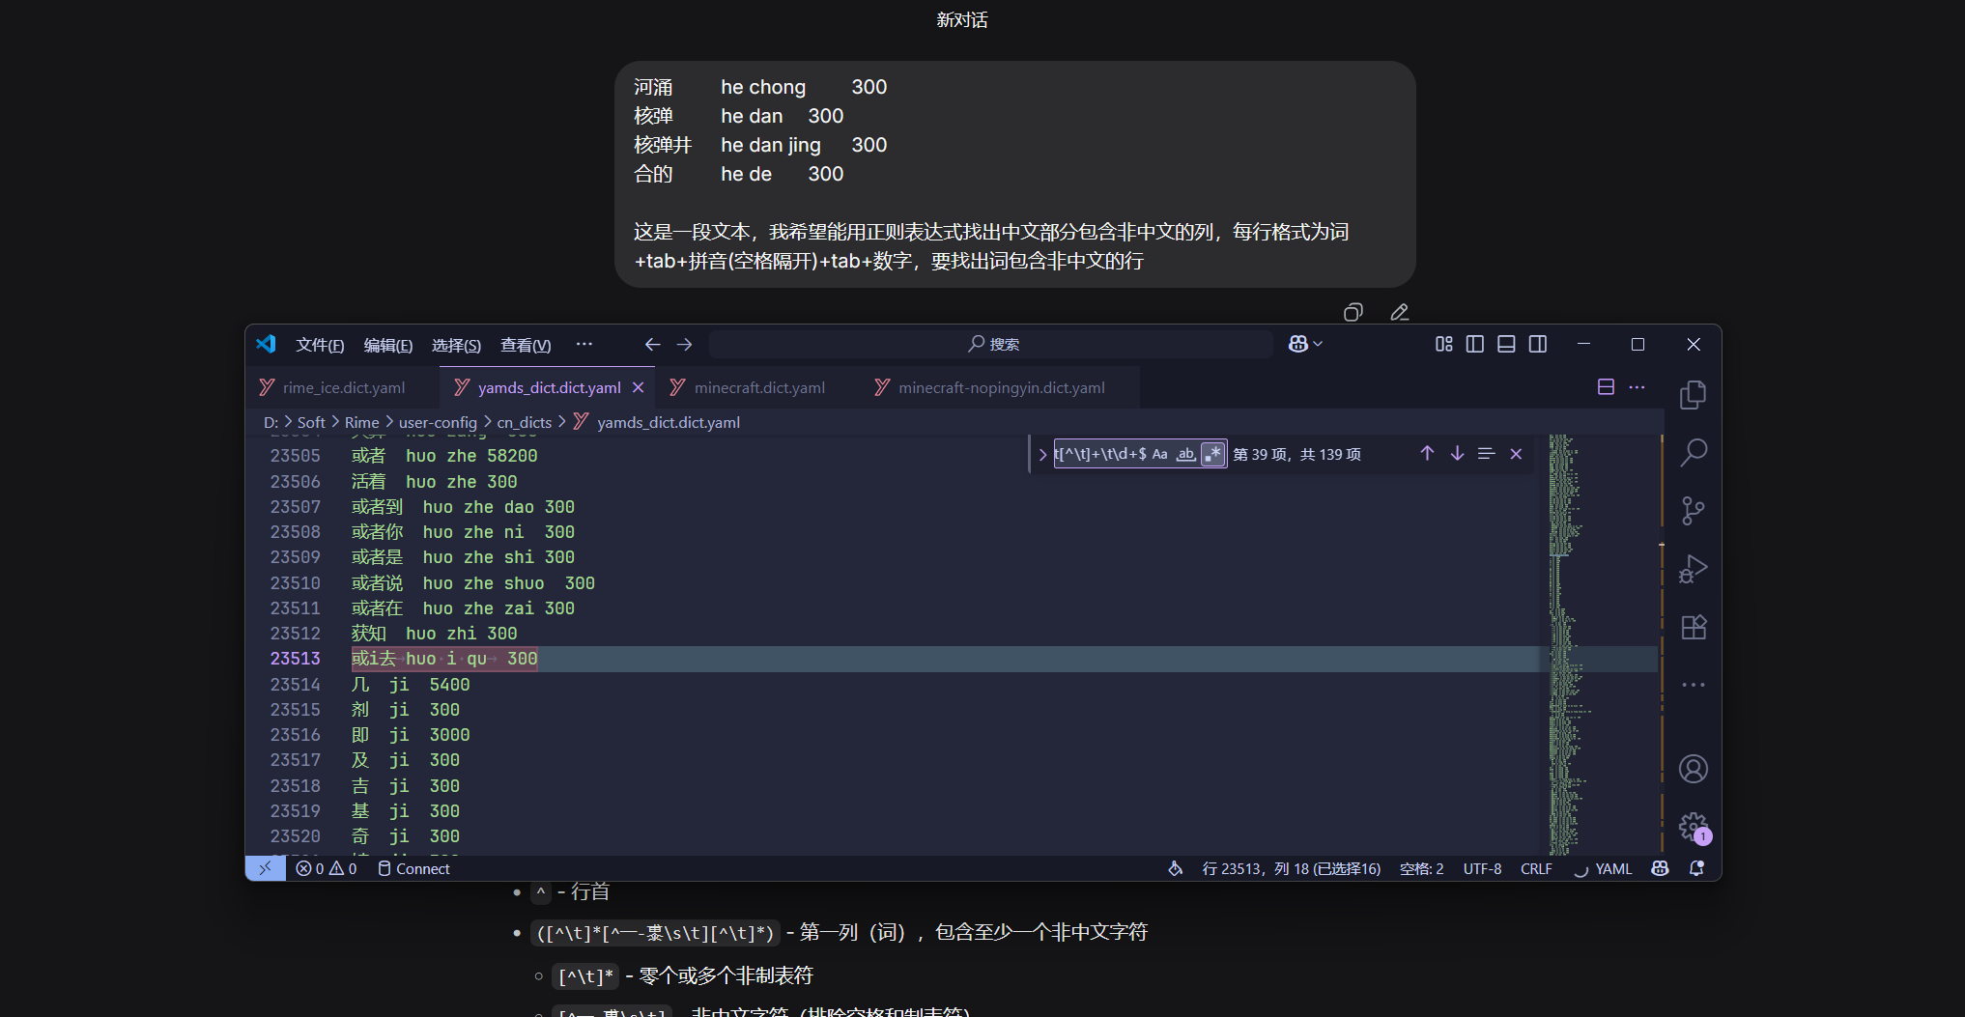
Task: Click the edit message pencil icon
Action: point(1399,312)
